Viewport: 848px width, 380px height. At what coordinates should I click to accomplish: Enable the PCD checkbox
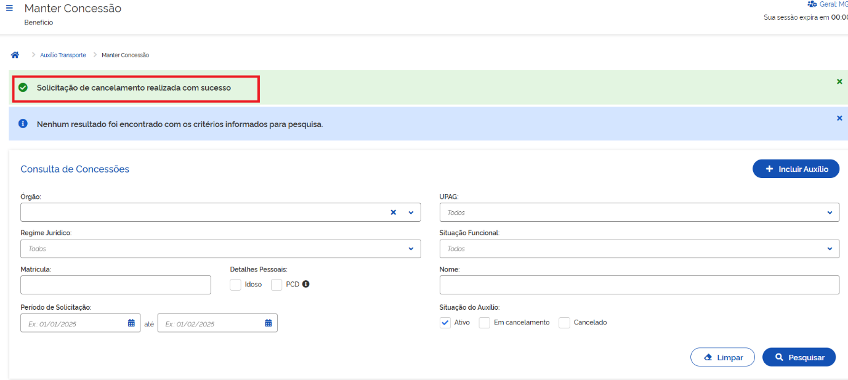[x=277, y=285]
